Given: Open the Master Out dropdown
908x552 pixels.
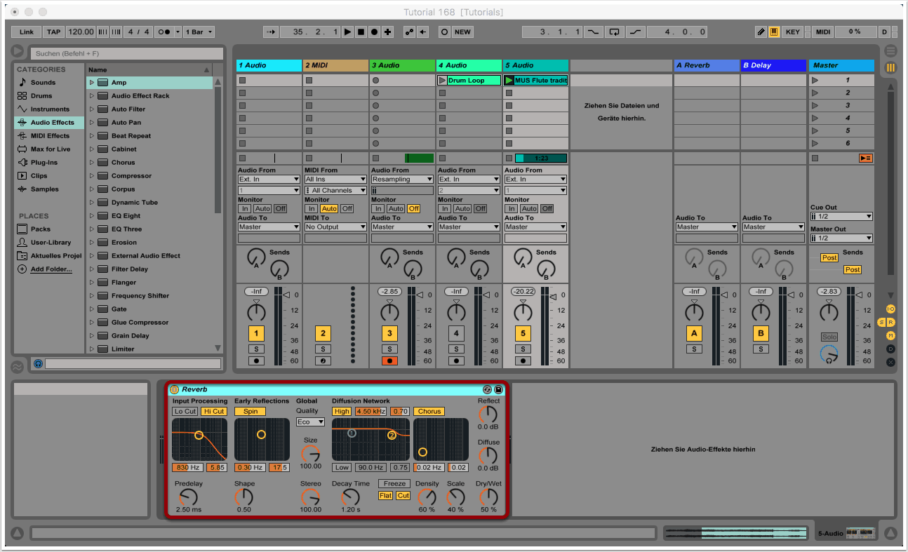Looking at the screenshot, I should click(841, 238).
